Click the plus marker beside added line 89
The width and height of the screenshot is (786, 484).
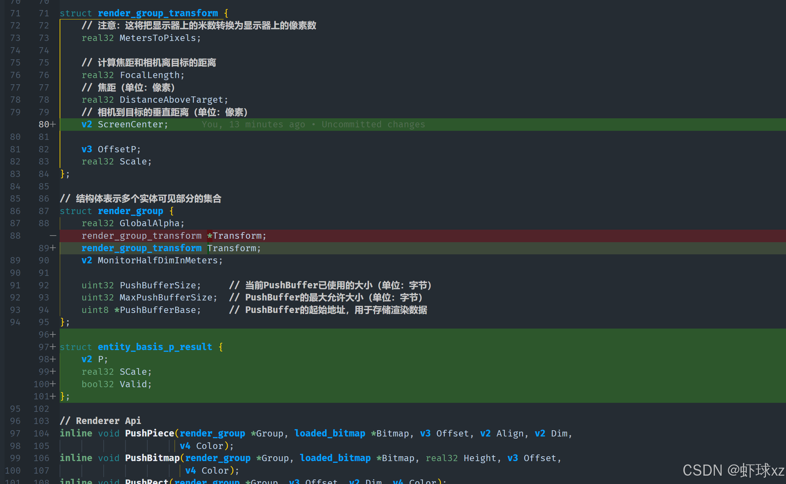(53, 248)
